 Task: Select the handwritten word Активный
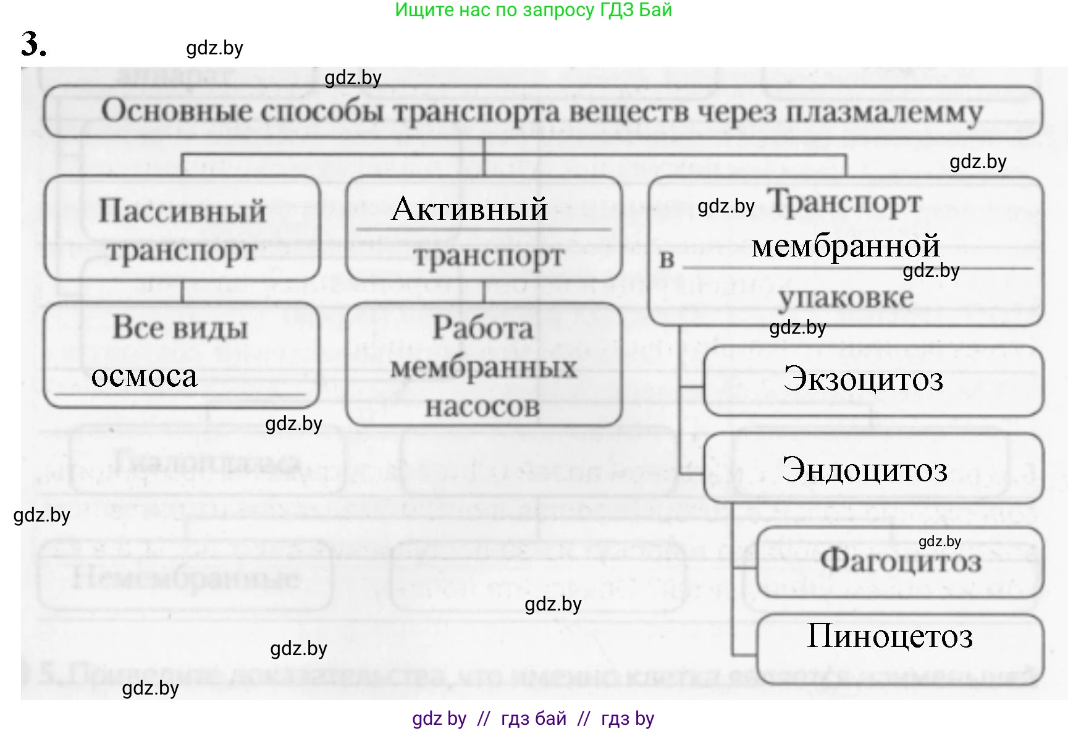[469, 209]
